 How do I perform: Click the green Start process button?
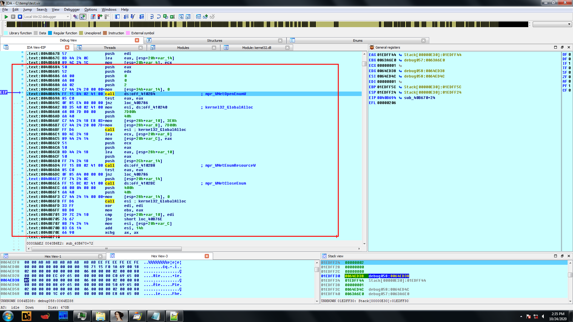click(x=6, y=17)
